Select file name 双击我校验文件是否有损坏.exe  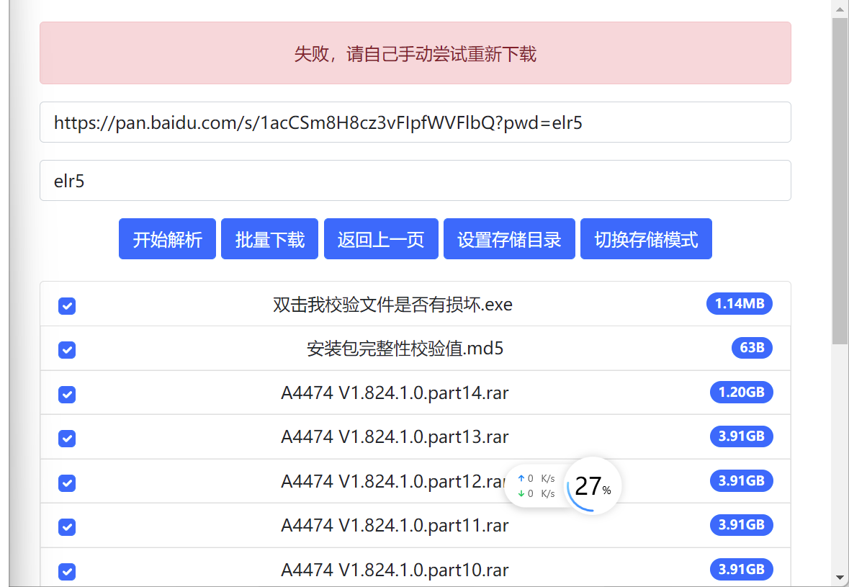tap(392, 305)
